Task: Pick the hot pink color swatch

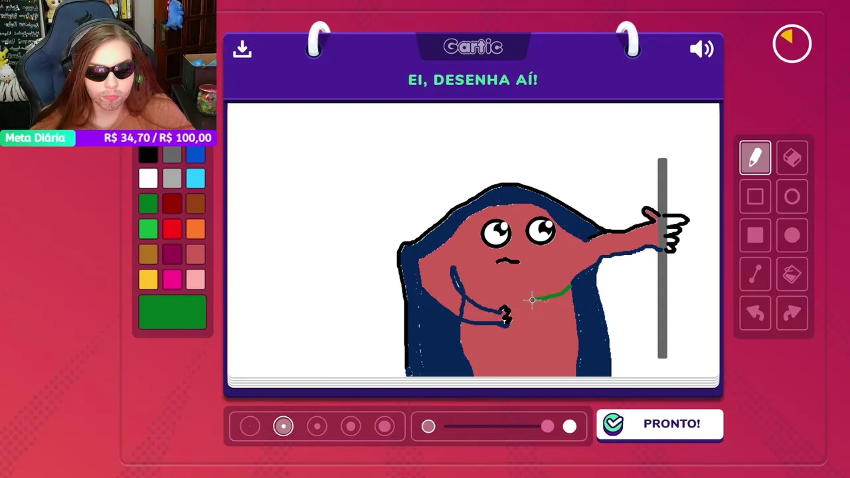Action: (172, 279)
